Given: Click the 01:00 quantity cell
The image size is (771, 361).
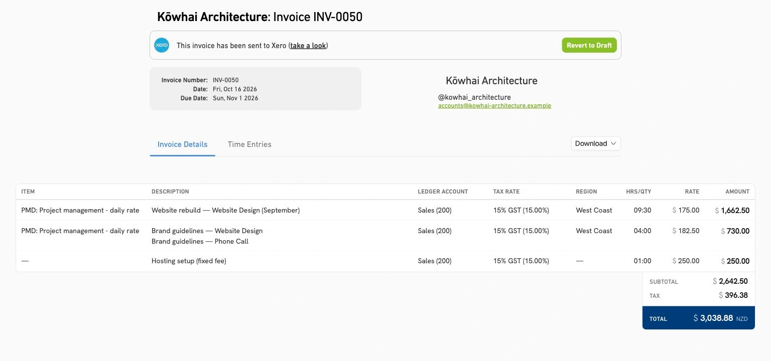Looking at the screenshot, I should pos(642,261).
